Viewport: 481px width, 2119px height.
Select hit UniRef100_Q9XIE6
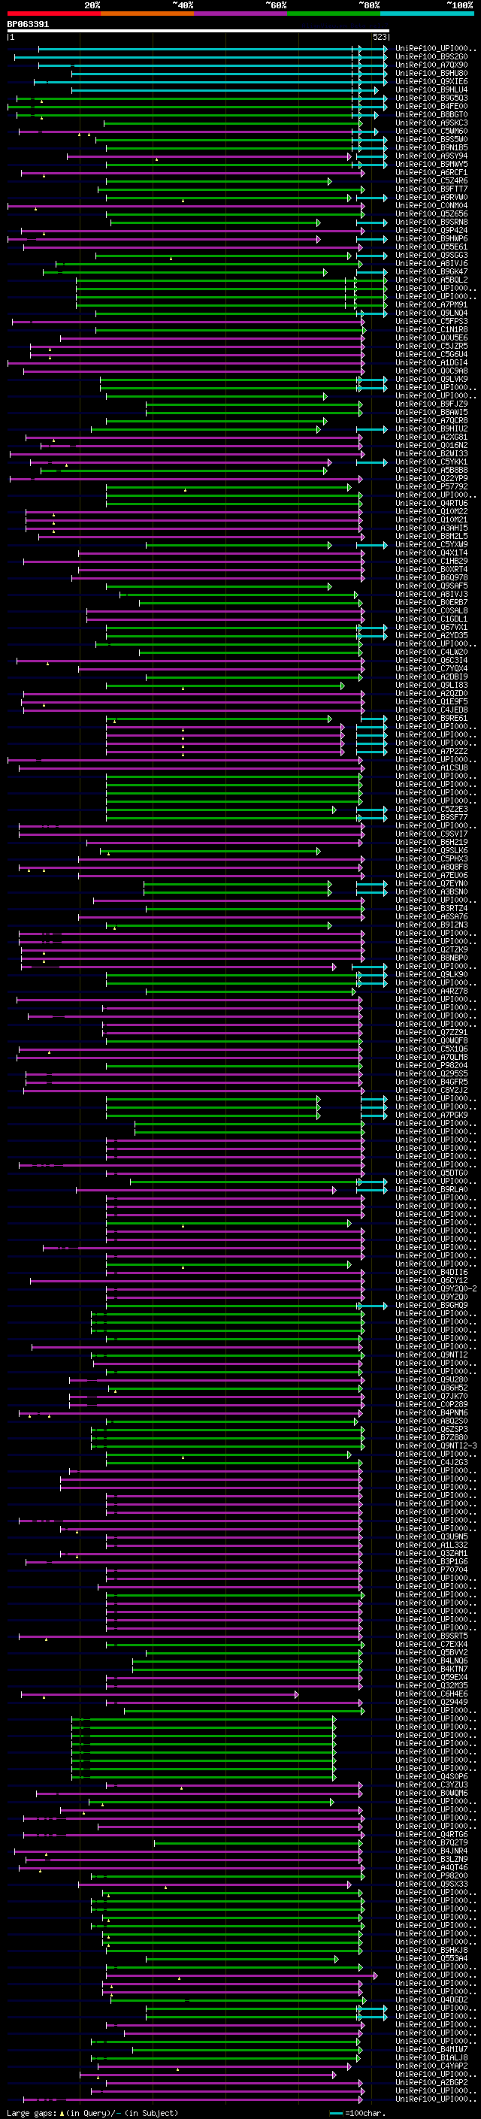(431, 81)
